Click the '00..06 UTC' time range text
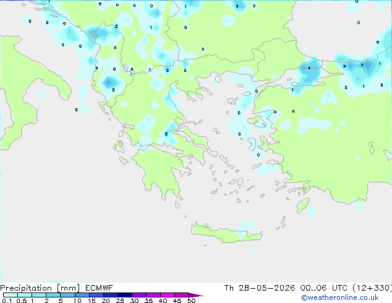This screenshot has height=303, width=392. pos(324,288)
